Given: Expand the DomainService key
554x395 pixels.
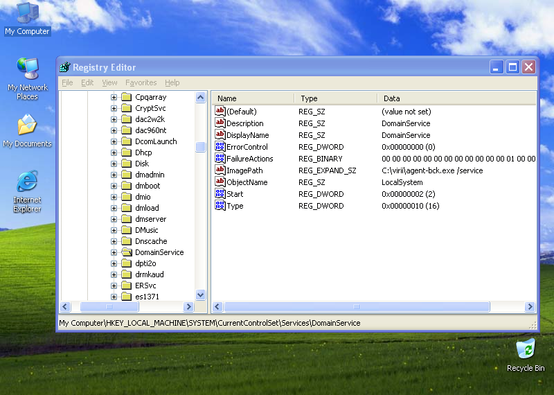Looking at the screenshot, I should [x=114, y=252].
